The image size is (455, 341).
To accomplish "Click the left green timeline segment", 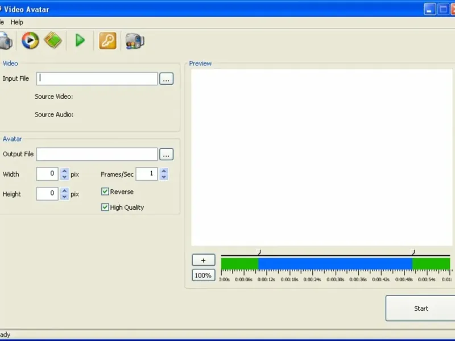I will [239, 264].
